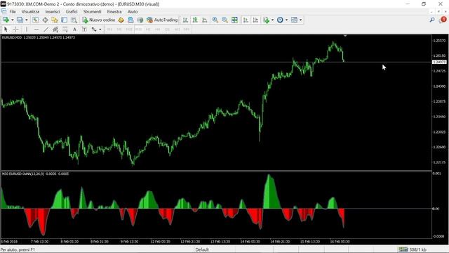Click the grey globe icon before AutoTrading
This screenshot has height=253, width=449.
pyautogui.click(x=140, y=20)
